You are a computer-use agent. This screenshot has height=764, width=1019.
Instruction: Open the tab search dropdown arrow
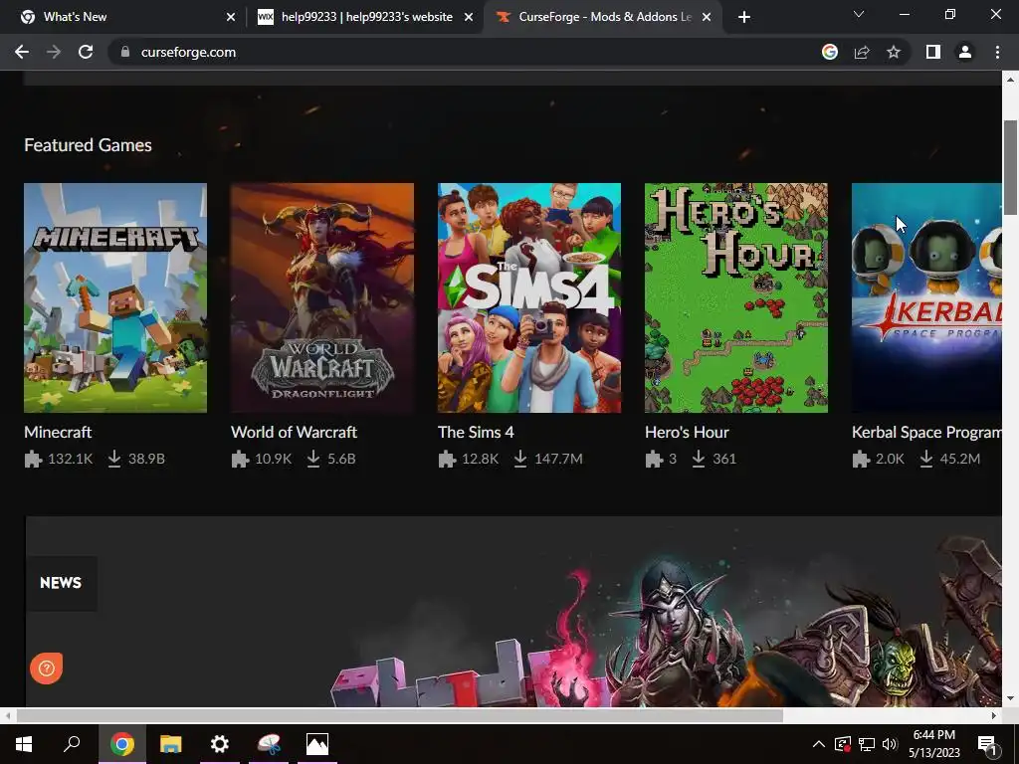(x=859, y=14)
